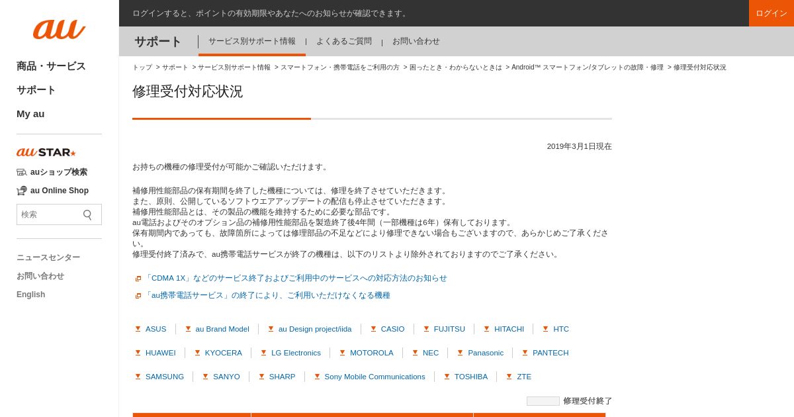
Task: Click the サポート header title
Action: pos(158,42)
